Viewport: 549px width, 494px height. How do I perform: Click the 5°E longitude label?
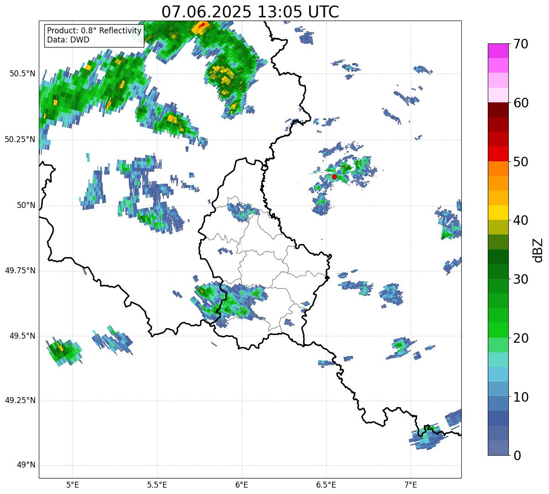(x=73, y=485)
